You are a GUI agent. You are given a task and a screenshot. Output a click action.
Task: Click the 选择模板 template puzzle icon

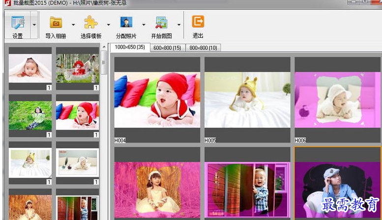point(91,23)
